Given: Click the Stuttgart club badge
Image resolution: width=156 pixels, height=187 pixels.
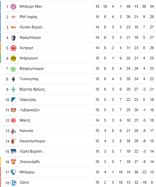Looking at the screenshot, I should click(13, 162).
